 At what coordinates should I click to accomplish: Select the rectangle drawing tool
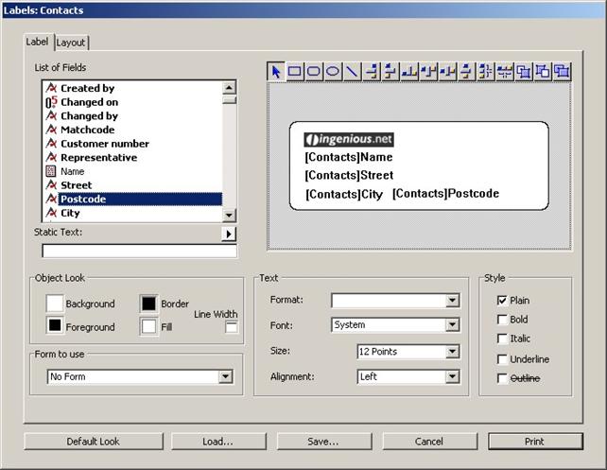295,71
